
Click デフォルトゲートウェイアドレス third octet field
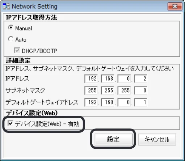(x=124, y=102)
